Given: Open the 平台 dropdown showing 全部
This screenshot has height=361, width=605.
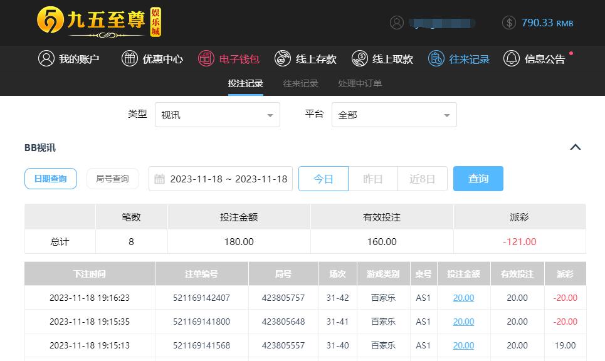Looking at the screenshot, I should [x=394, y=115].
